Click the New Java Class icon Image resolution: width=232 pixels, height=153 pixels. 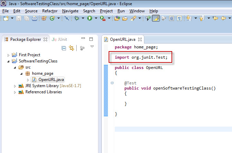click(52, 18)
